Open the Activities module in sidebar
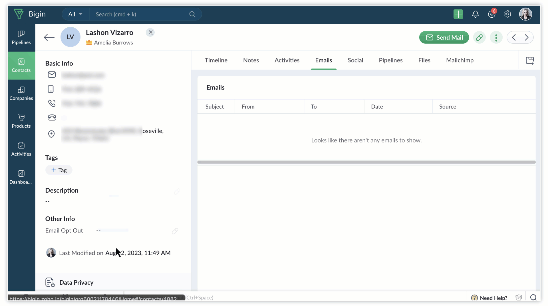 click(21, 149)
